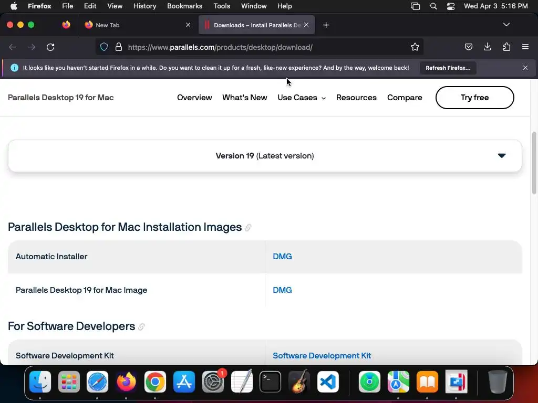Open Firefox View pinned tab

[x=66, y=25]
